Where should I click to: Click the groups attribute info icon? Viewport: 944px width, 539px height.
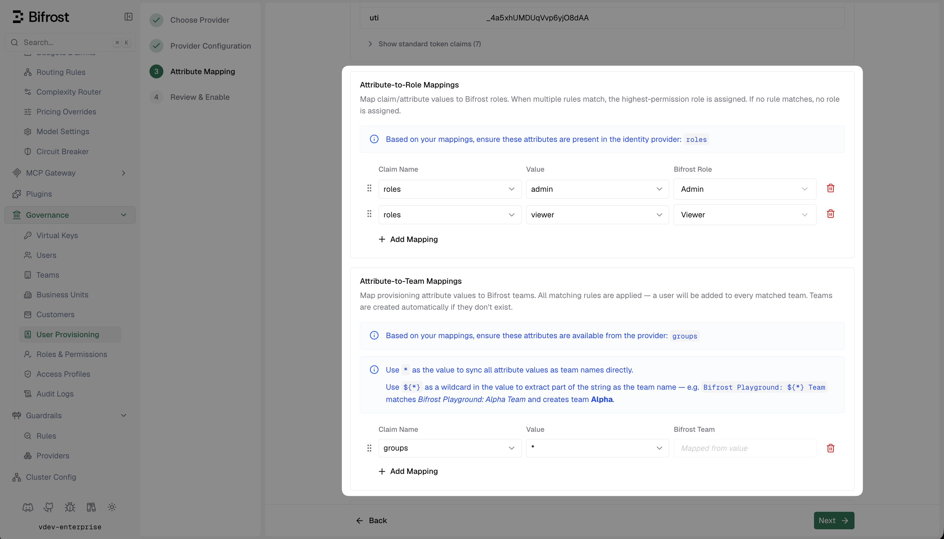[x=374, y=335]
